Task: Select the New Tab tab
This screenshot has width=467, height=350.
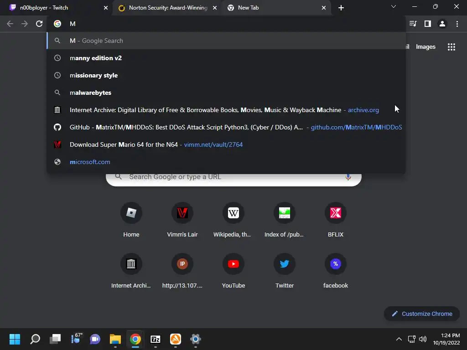Action: pyautogui.click(x=276, y=8)
